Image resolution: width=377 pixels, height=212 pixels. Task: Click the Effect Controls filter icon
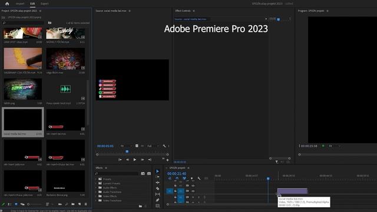(x=276, y=162)
